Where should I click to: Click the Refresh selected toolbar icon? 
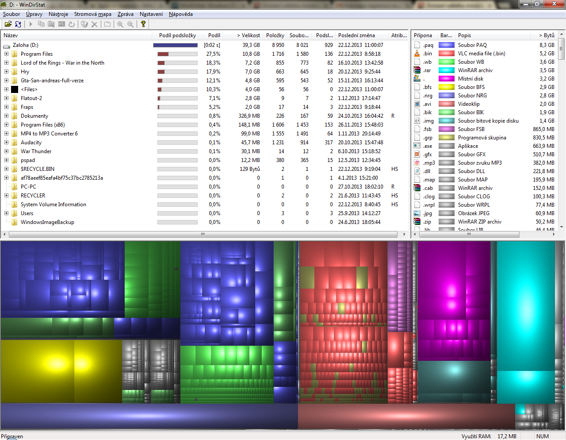71,24
